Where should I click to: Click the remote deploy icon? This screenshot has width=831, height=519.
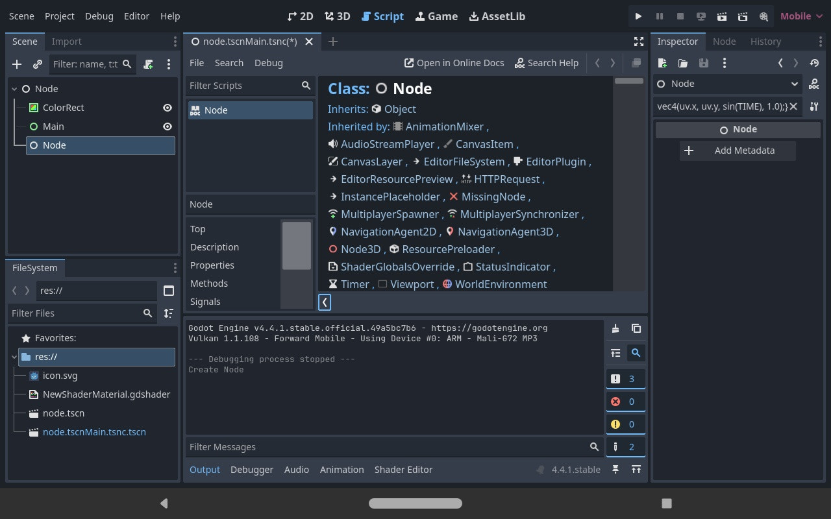pyautogui.click(x=701, y=16)
